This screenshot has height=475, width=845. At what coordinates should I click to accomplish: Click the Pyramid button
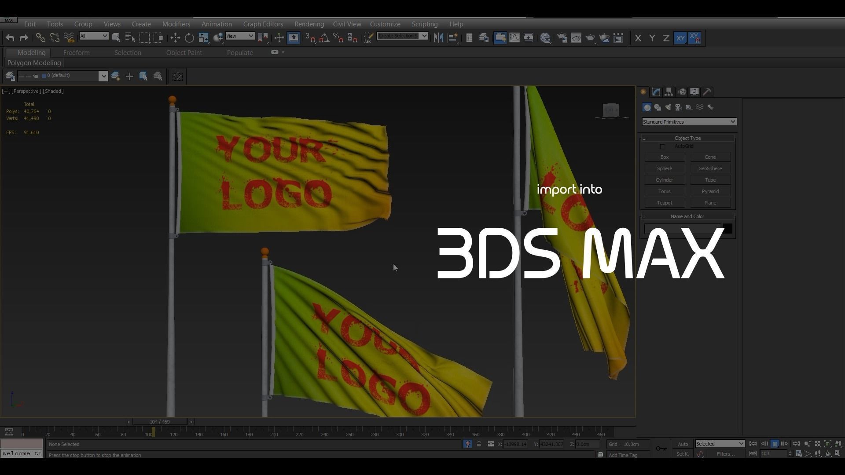(x=710, y=191)
